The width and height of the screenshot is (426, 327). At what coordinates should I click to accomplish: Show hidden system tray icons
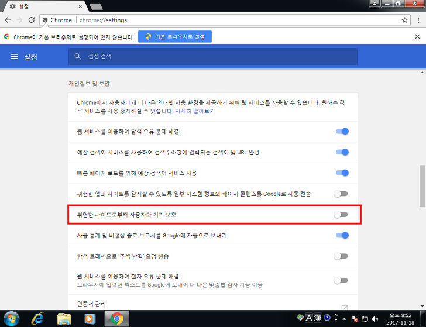pos(344,319)
